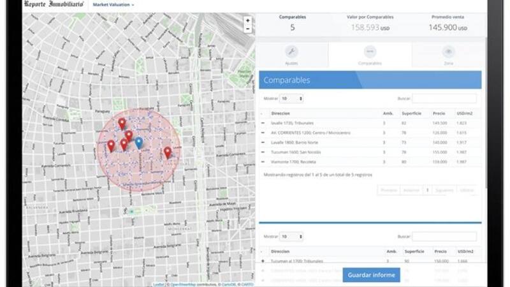Open Zona tab with eye icon
Screen dimensions: 510x287
coord(449,55)
